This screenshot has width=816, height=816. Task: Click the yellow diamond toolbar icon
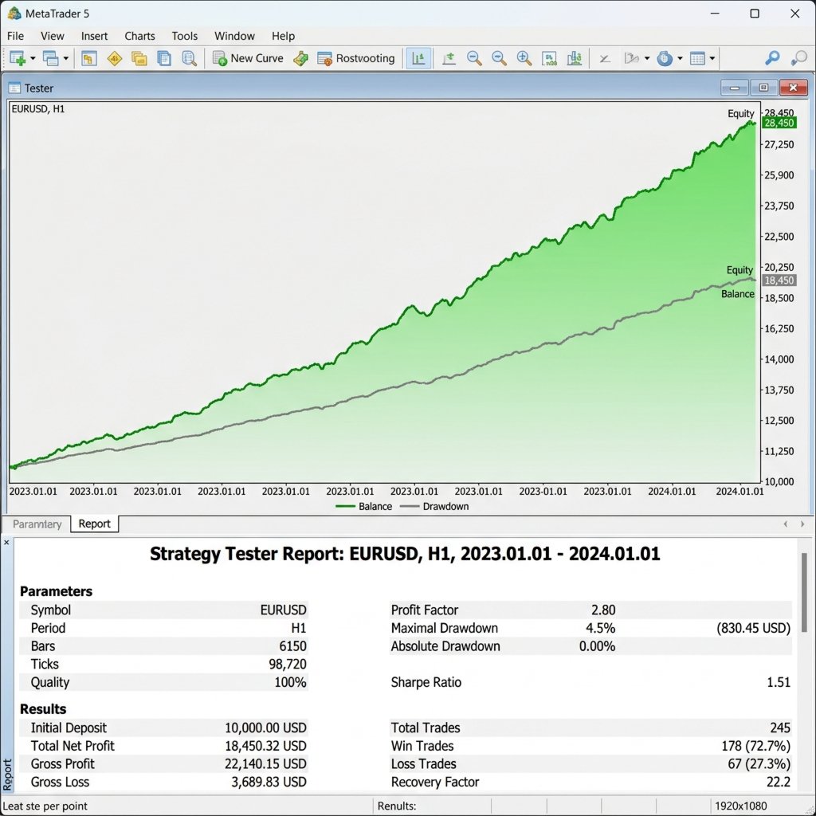(115, 58)
